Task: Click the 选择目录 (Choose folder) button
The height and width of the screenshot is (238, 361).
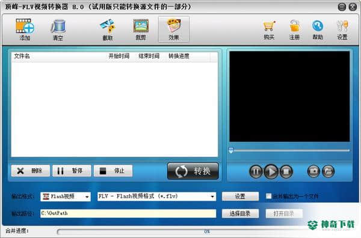Action: (240, 213)
